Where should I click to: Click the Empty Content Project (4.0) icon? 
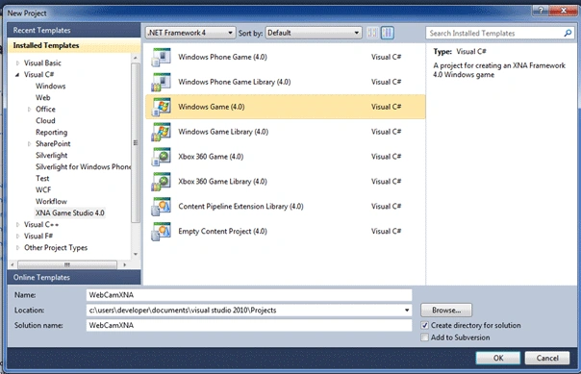[x=162, y=231]
